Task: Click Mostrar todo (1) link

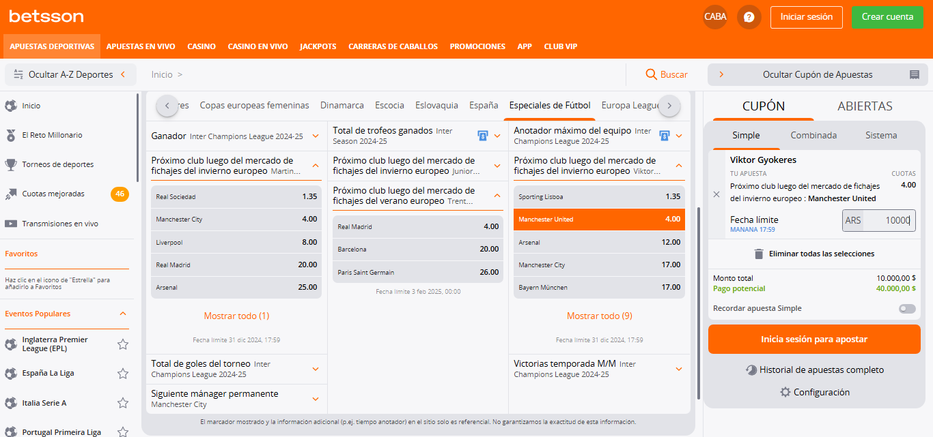Action: (x=236, y=316)
